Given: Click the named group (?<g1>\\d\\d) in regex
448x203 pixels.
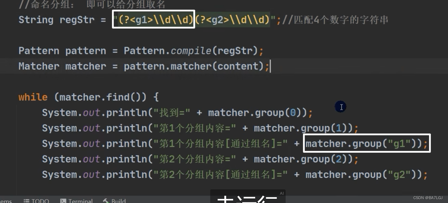Looking at the screenshot, I should tap(156, 20).
